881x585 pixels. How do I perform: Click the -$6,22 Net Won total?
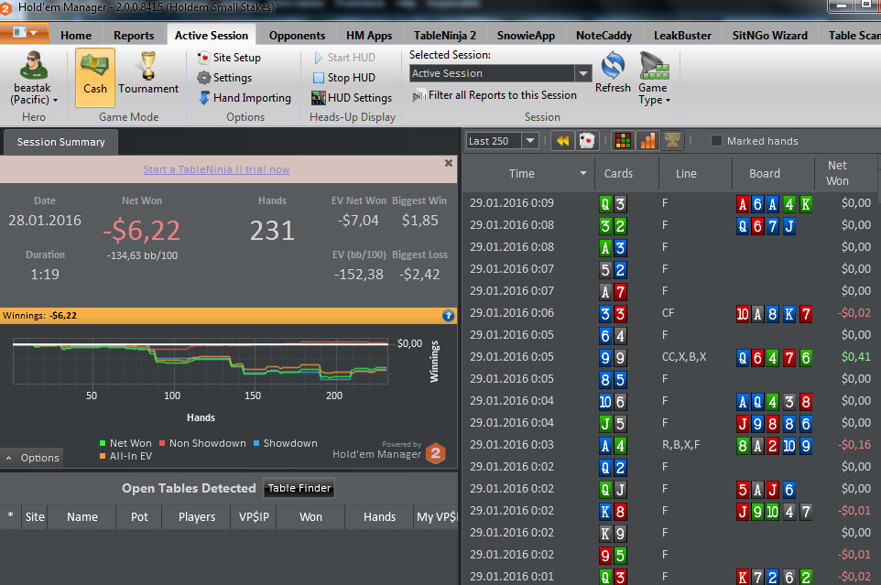(142, 230)
